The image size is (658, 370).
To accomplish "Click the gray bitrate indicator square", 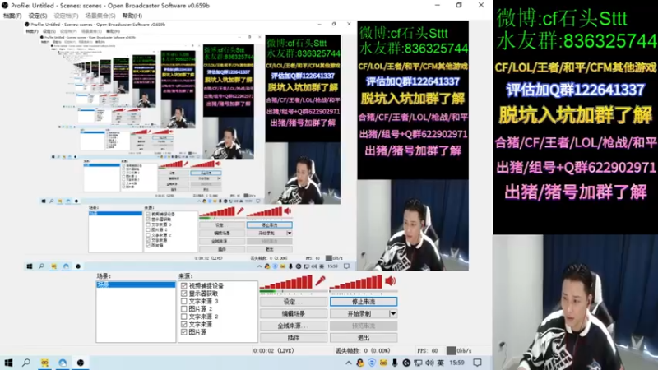I will pos(451,351).
